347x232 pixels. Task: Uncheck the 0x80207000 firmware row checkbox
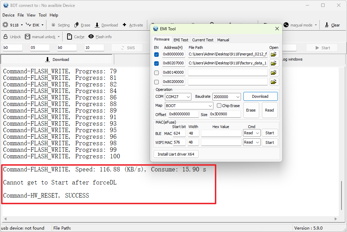tap(157, 63)
